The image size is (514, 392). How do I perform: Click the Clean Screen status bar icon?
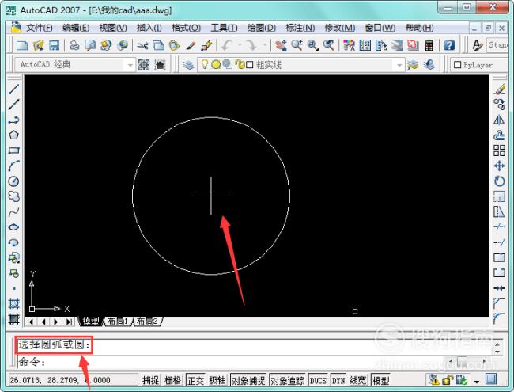pyautogui.click(x=491, y=379)
